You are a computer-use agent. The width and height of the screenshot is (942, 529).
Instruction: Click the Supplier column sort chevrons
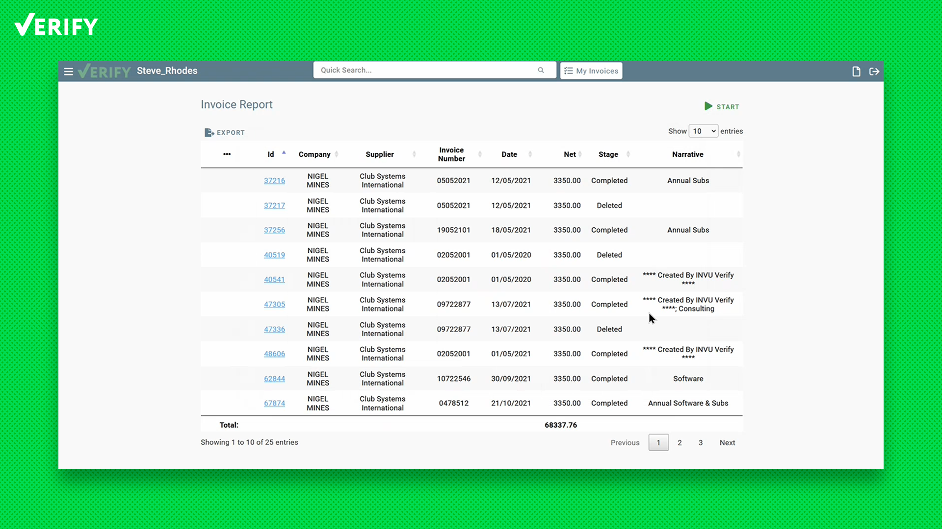[413, 154]
